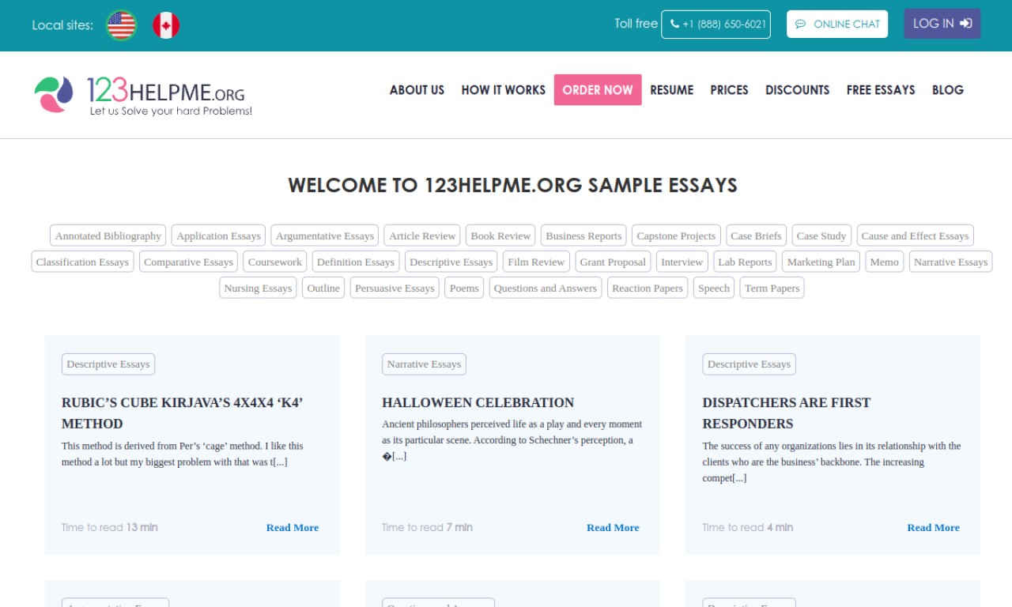Open the Halloween Celebration essay title
Screen dimensions: 1012x607
pos(478,402)
